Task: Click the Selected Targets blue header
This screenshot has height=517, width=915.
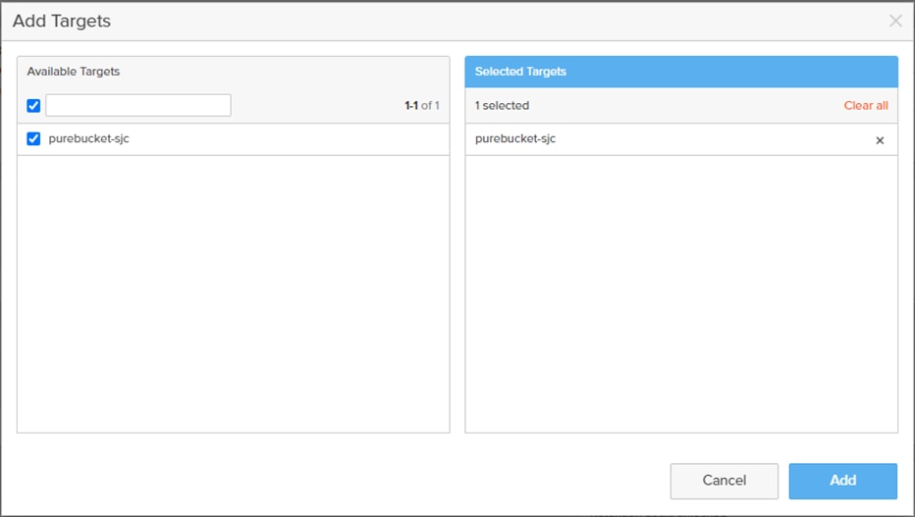Action: (x=680, y=72)
